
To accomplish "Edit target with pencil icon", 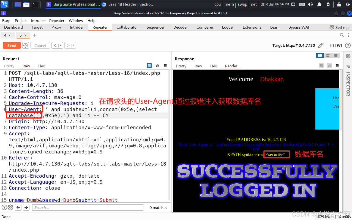I will pyautogui.click(x=321, y=45).
